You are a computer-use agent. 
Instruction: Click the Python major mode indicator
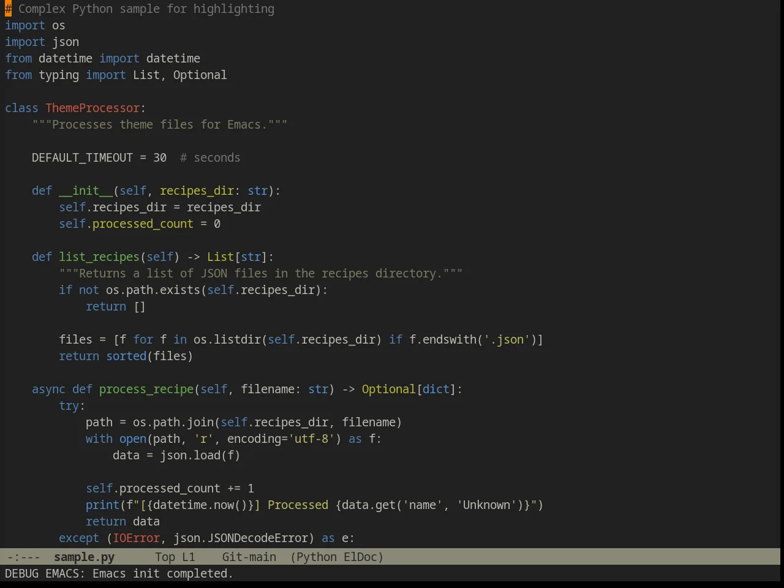[316, 557]
